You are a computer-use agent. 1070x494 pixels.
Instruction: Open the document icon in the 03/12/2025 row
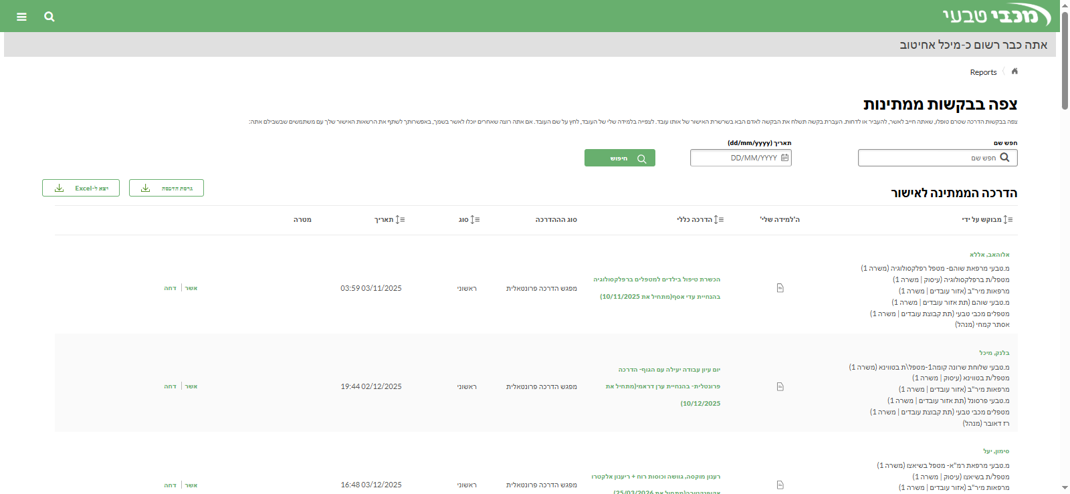[780, 485]
